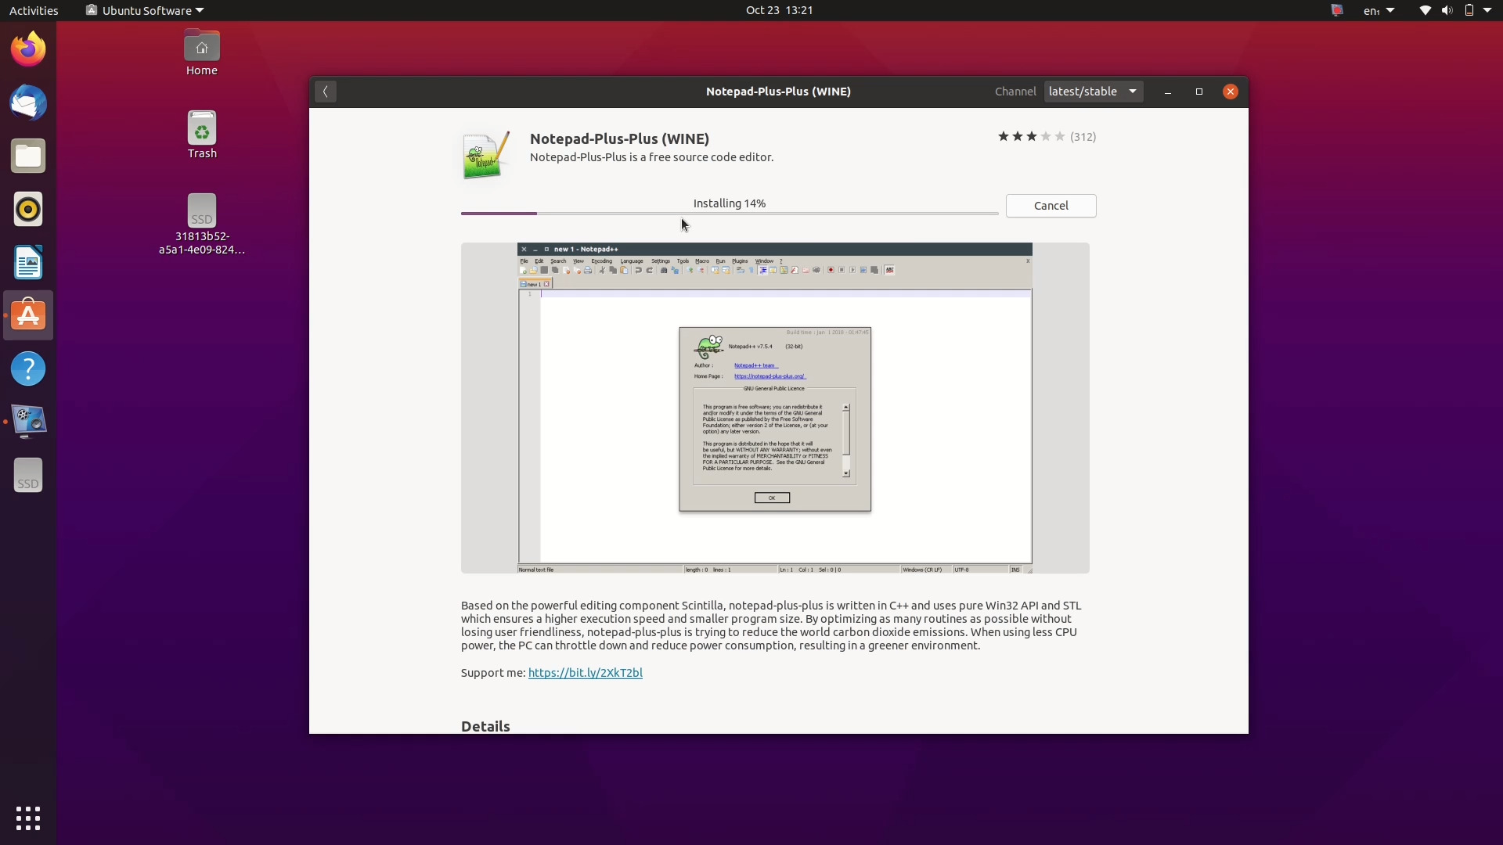Launch Thunderbird mail from the dock
This screenshot has width=1503, height=845.
tap(28, 102)
